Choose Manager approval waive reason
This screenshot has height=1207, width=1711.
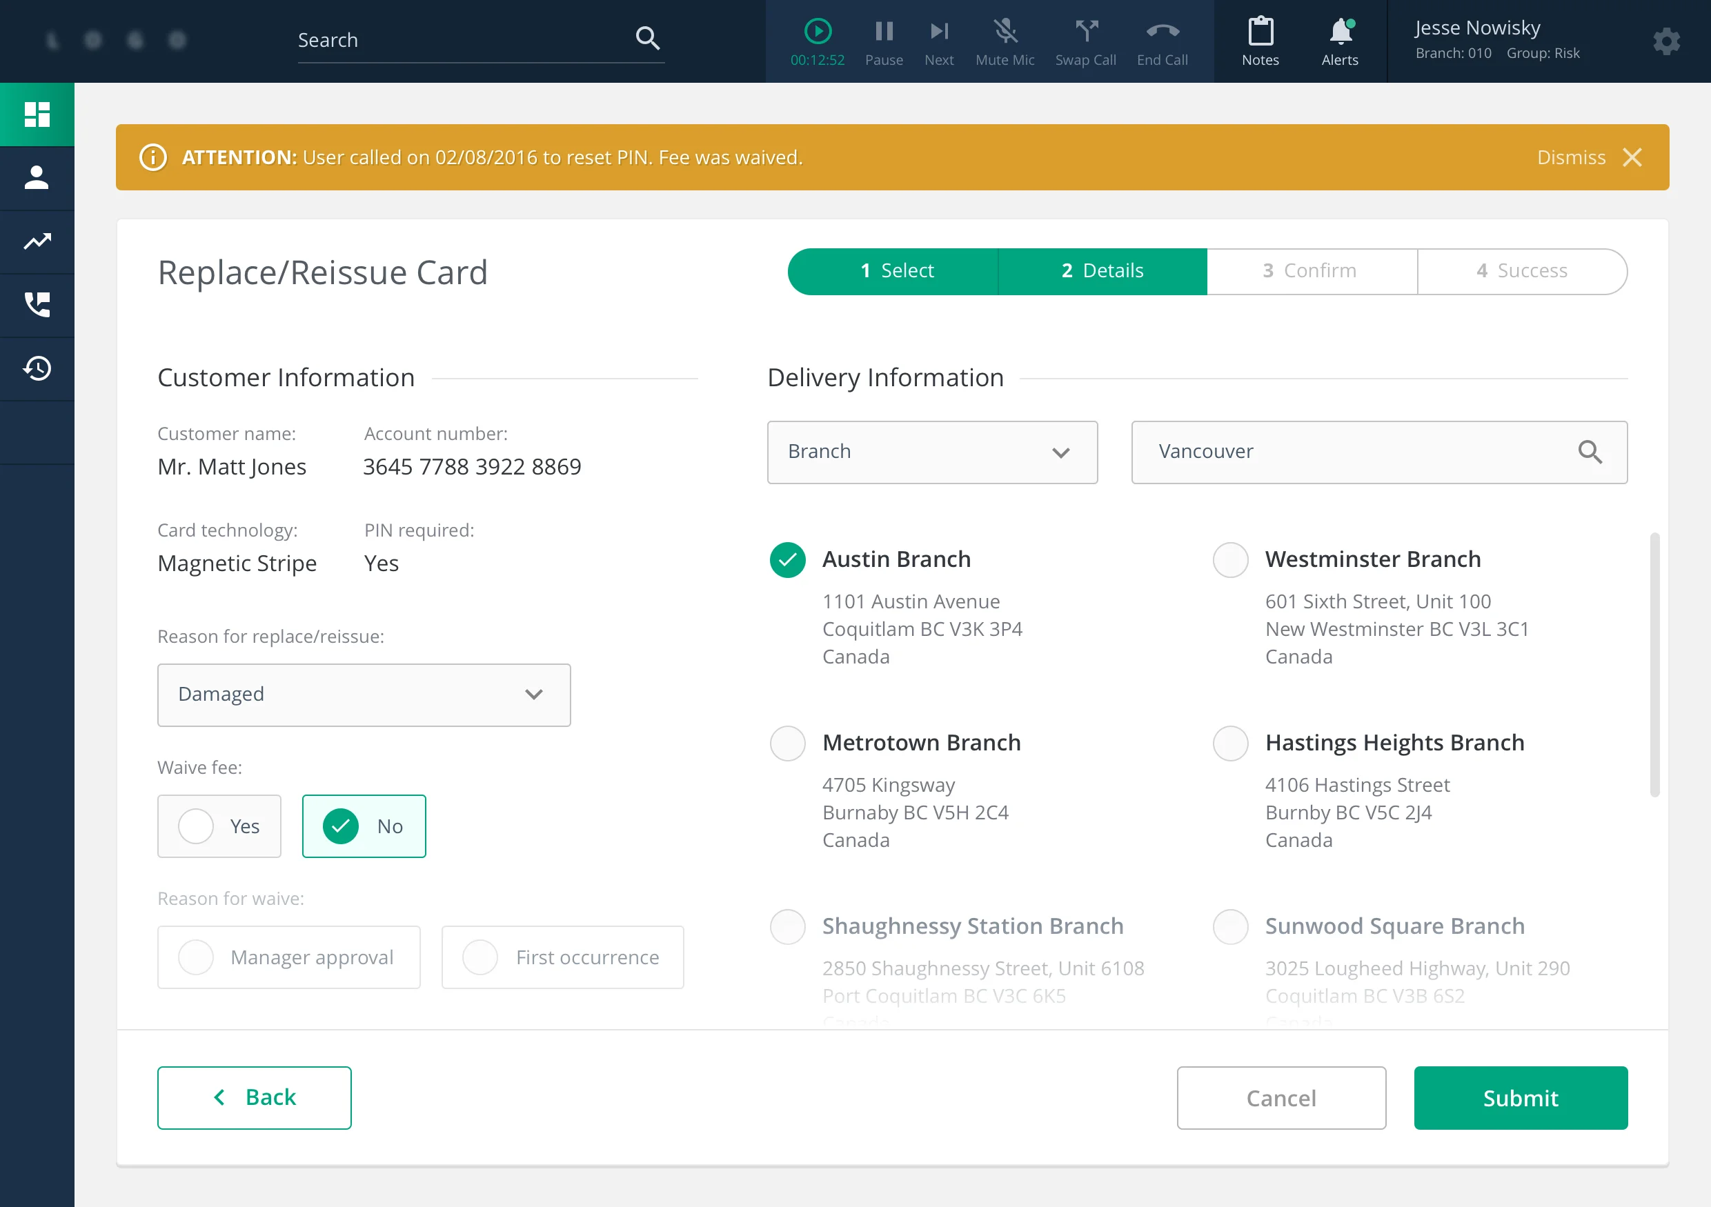pos(288,957)
